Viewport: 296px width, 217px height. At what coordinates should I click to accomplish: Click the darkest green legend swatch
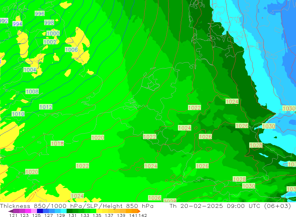coord(70,211)
